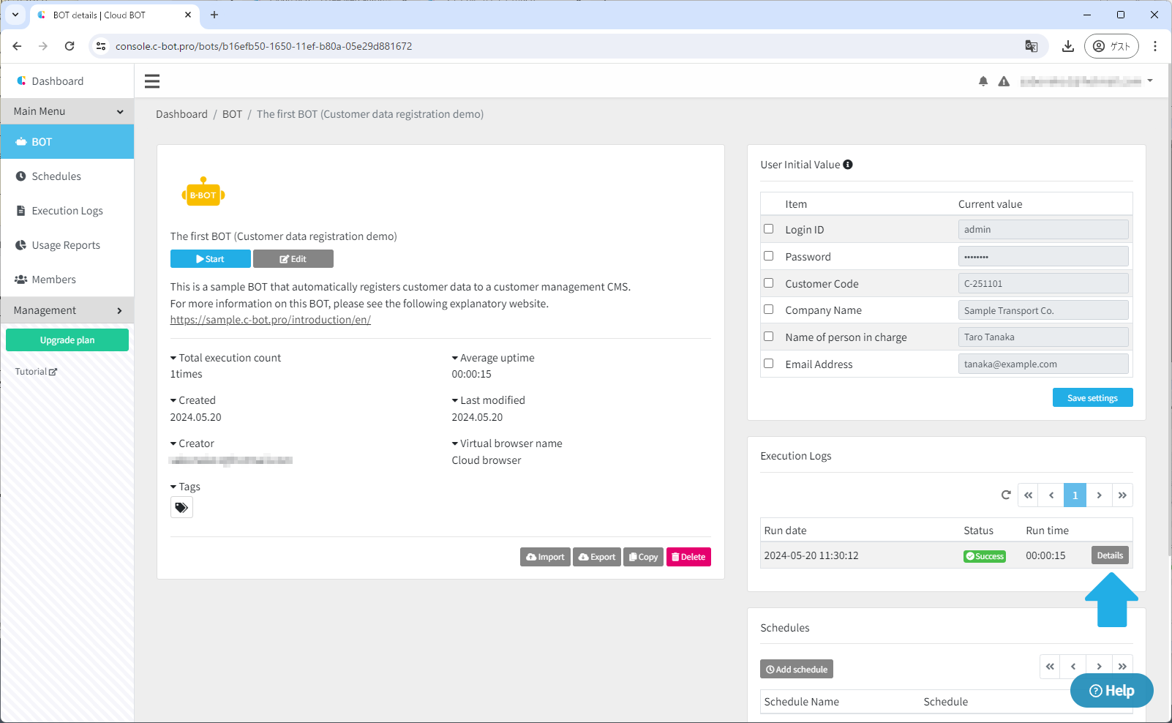This screenshot has width=1172, height=723.
Task: Click the hamburger menu icon
Action: pyautogui.click(x=152, y=81)
